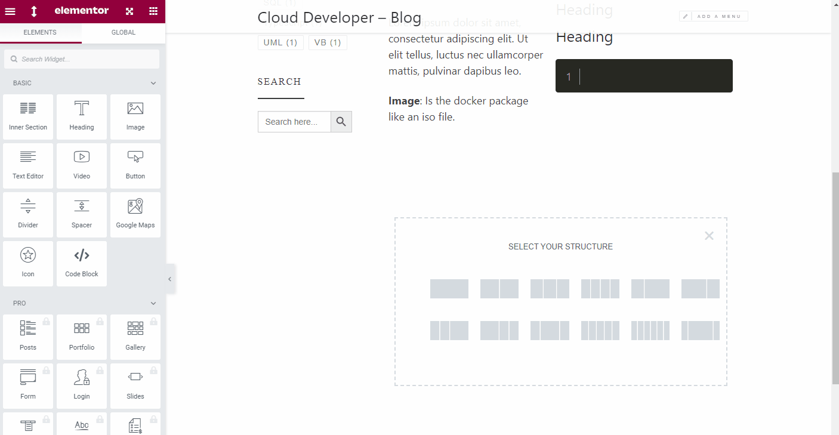Click the fullscreen expand icon in Elementor header

pos(129,11)
